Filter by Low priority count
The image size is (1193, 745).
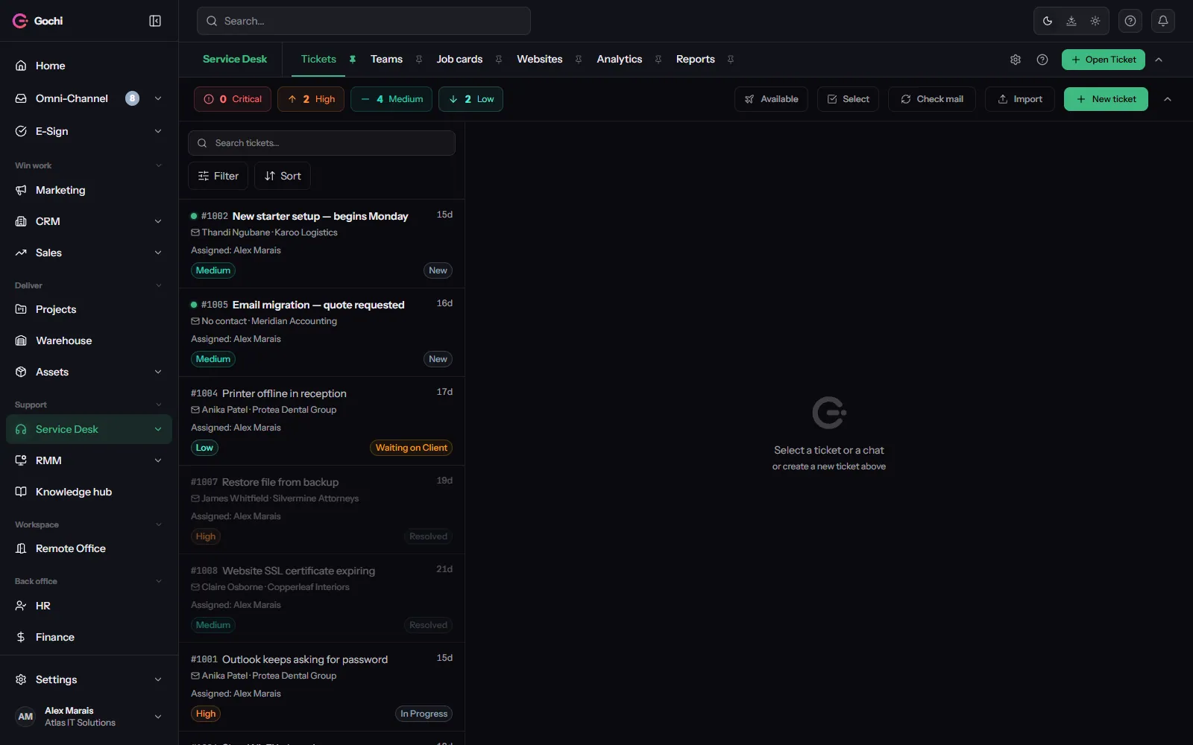click(x=470, y=99)
